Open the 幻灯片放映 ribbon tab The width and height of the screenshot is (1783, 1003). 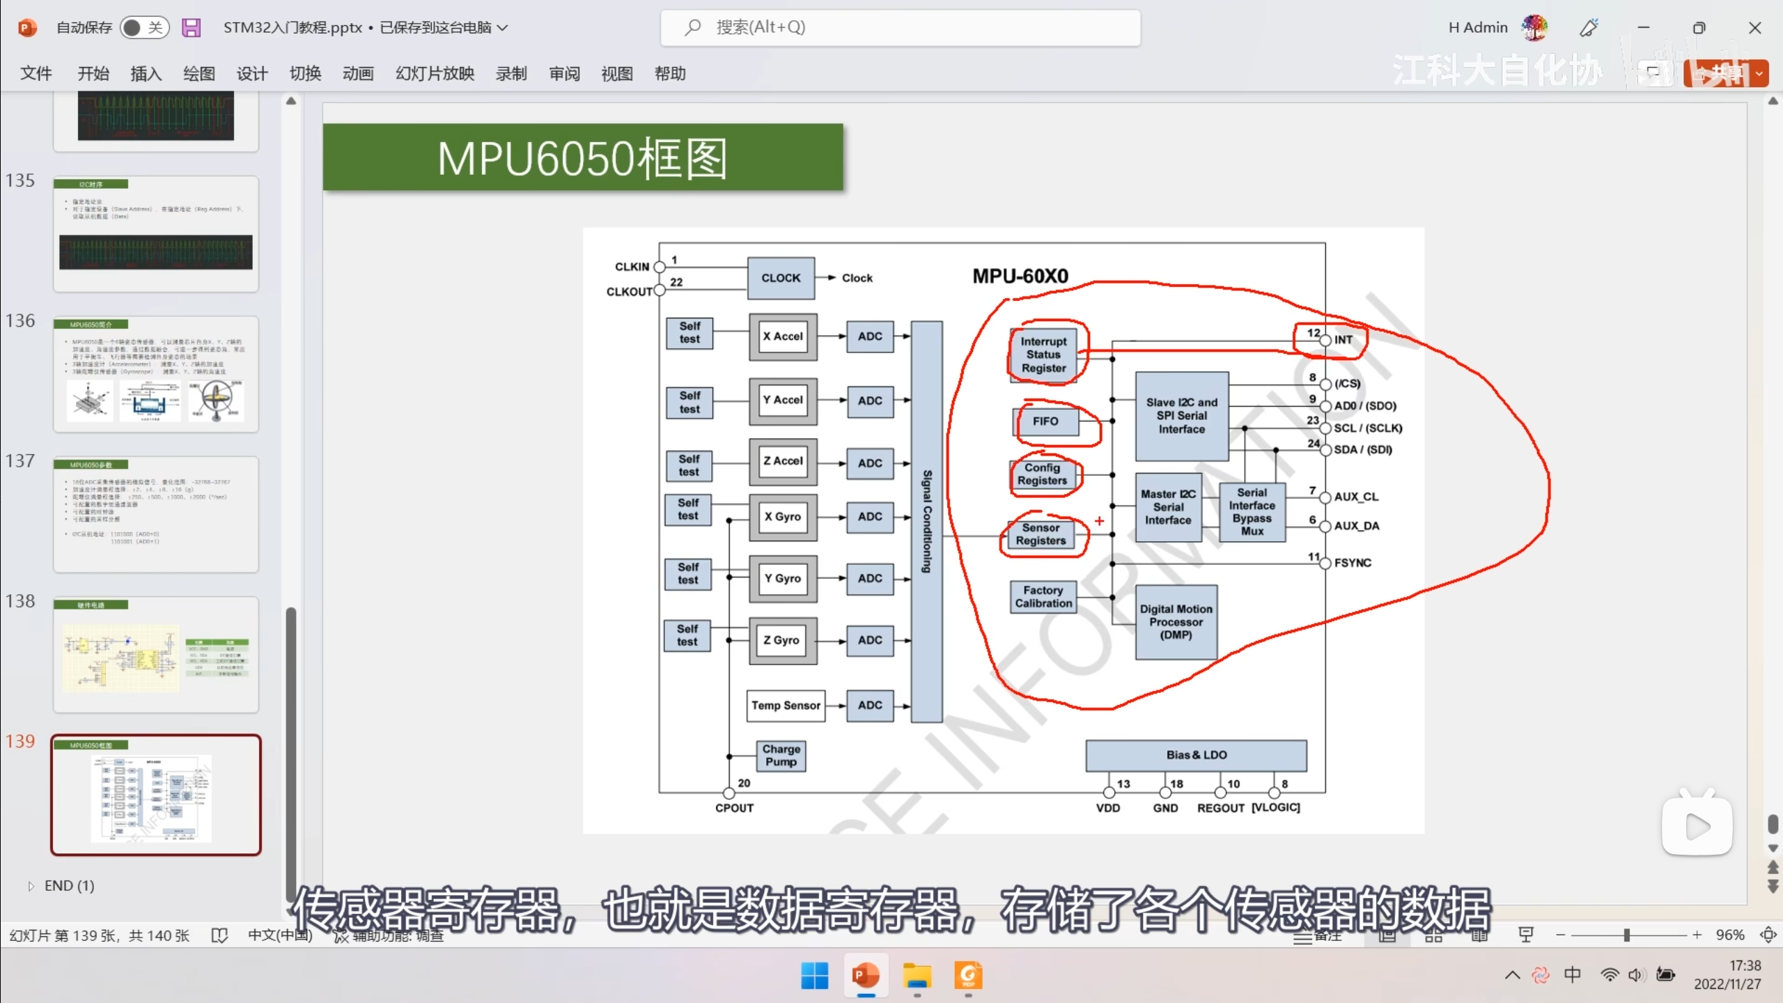[x=435, y=73]
